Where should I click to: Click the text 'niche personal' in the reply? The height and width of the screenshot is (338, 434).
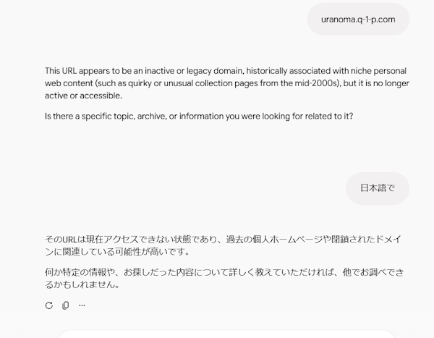click(x=378, y=71)
